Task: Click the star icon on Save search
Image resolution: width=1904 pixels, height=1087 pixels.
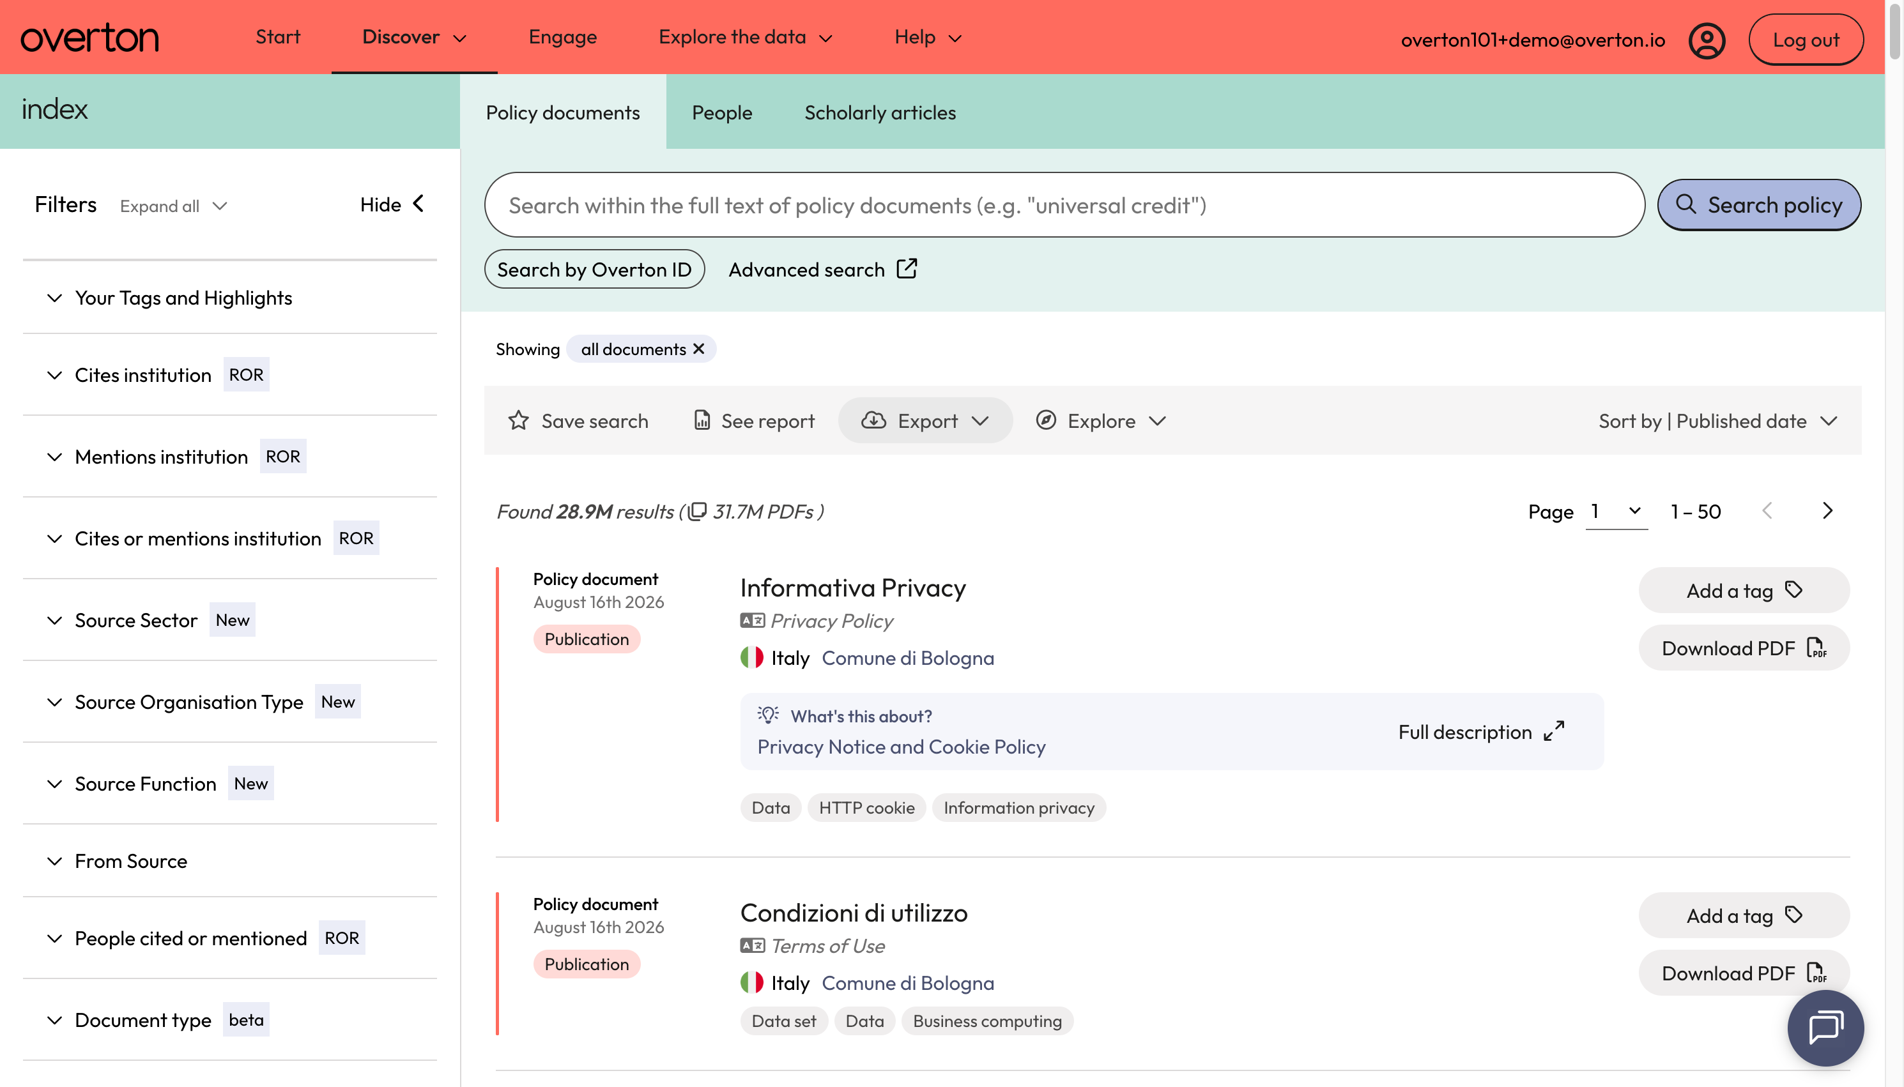Action: [518, 420]
